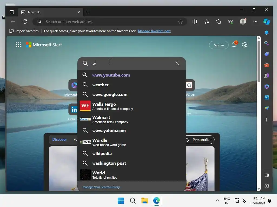
Task: Open taskbar Search
Action: pos(133,201)
